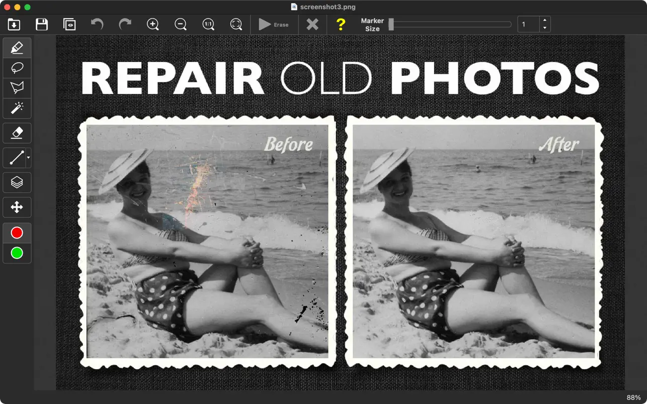This screenshot has width=647, height=404.
Task: Click the open image file icon
Action: [14, 24]
